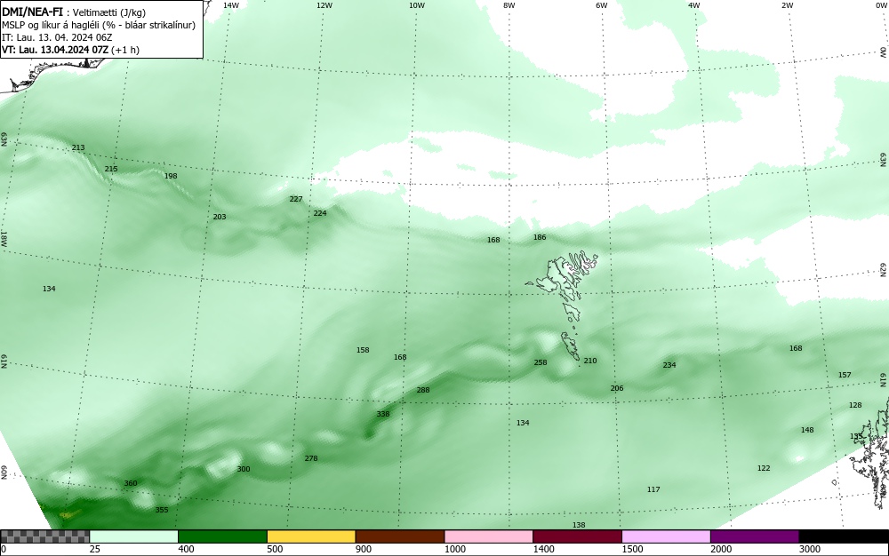Click the map value 234
This screenshot has width=889, height=556.
(669, 365)
